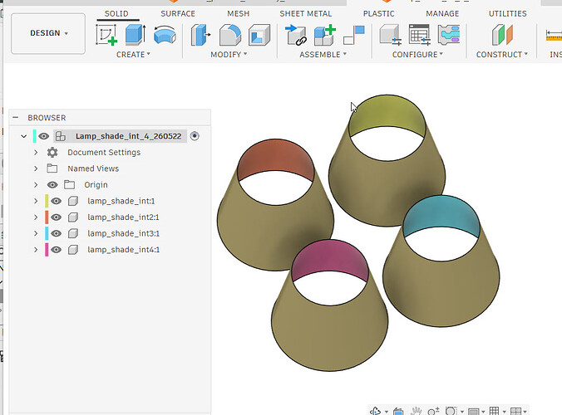
Task: Activate the Press Pull tool
Action: pos(200,35)
